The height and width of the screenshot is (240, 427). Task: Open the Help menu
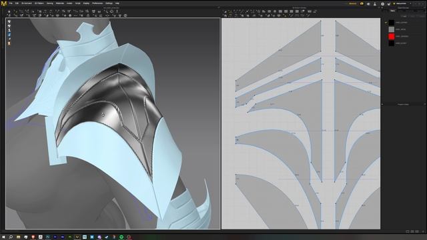[x=117, y=3]
